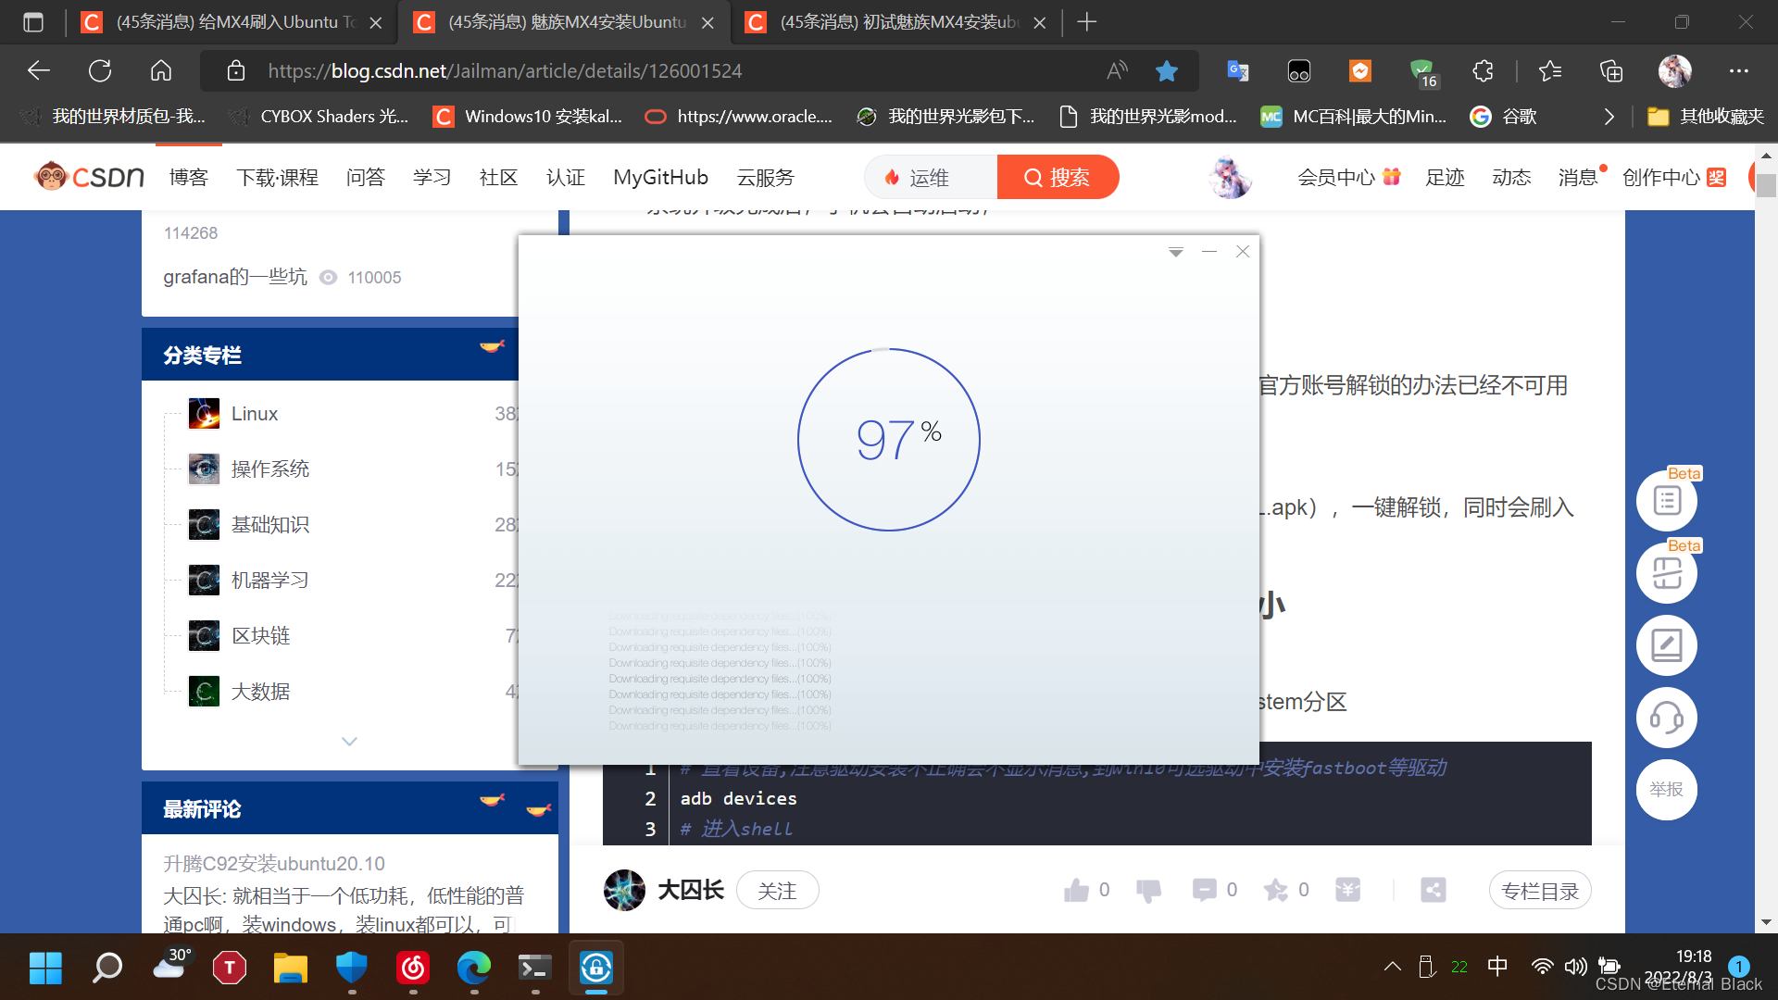1778x1000 pixels.
Task: Click the article share icon
Action: (x=1433, y=891)
